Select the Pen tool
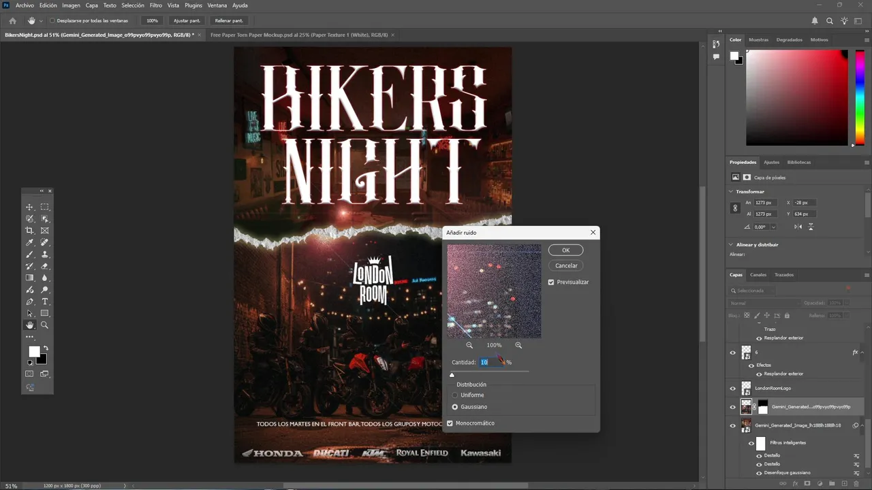Screen dimensions: 872x490 [x=29, y=301]
